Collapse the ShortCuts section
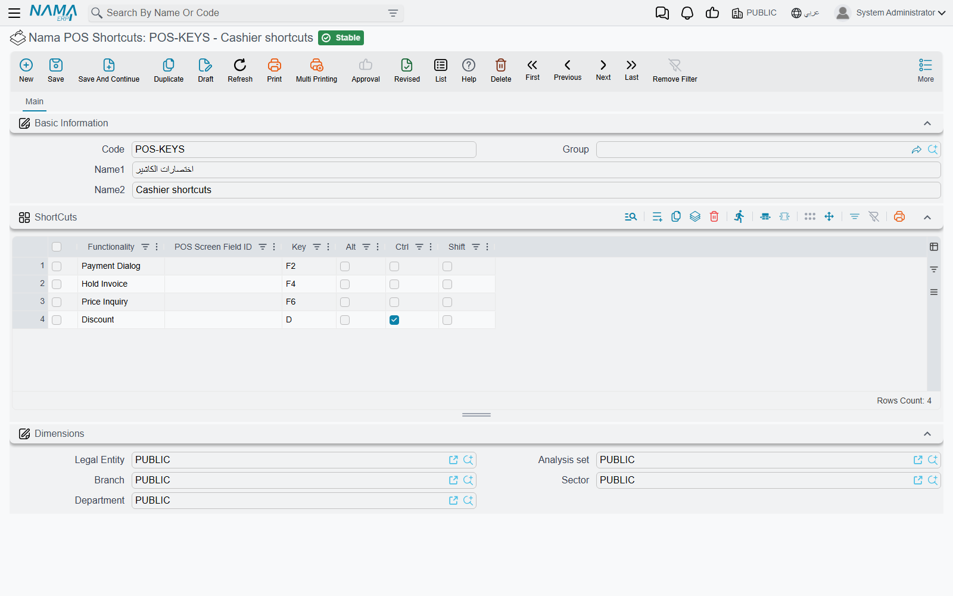The image size is (953, 596). 927,218
